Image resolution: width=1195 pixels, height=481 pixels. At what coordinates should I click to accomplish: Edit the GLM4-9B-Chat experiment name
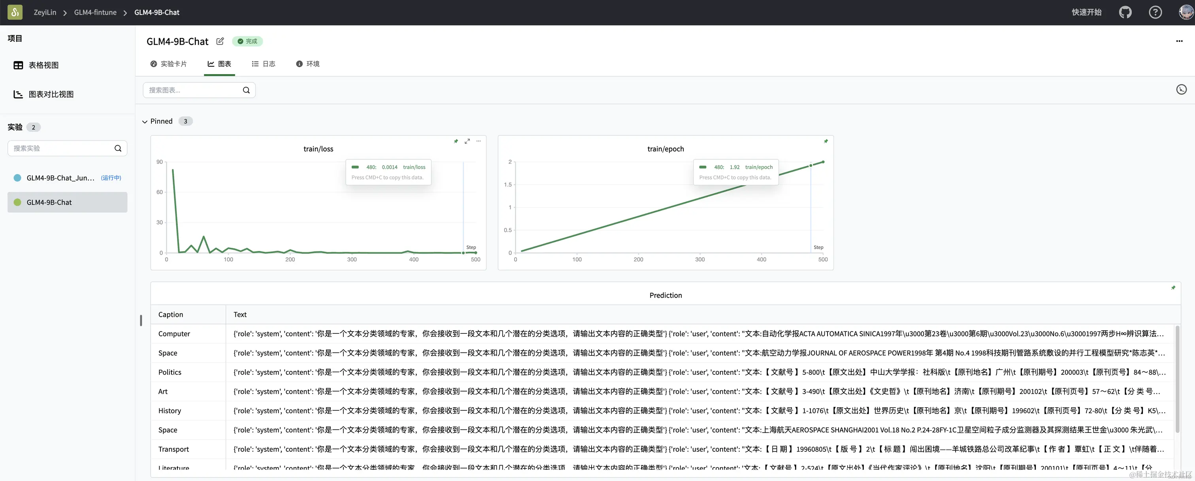pyautogui.click(x=220, y=41)
